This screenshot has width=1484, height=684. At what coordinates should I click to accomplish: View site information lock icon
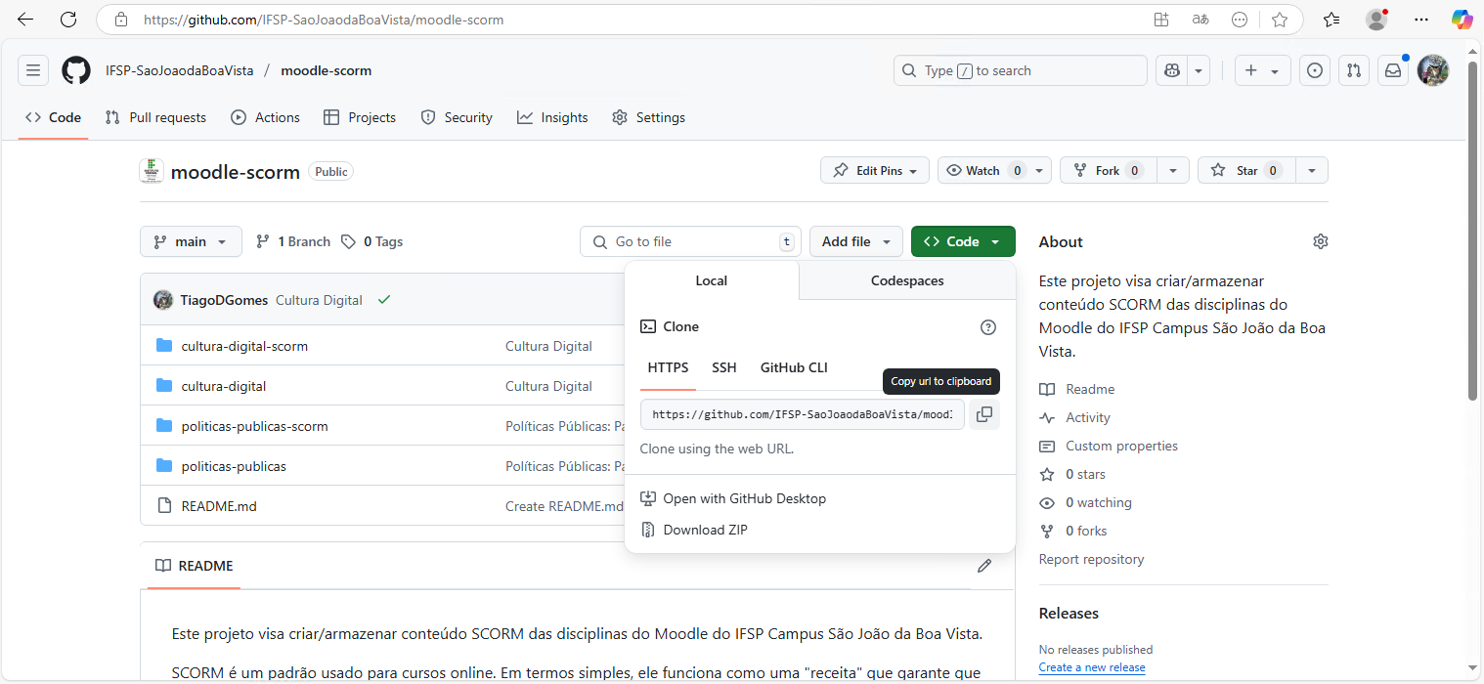(121, 20)
